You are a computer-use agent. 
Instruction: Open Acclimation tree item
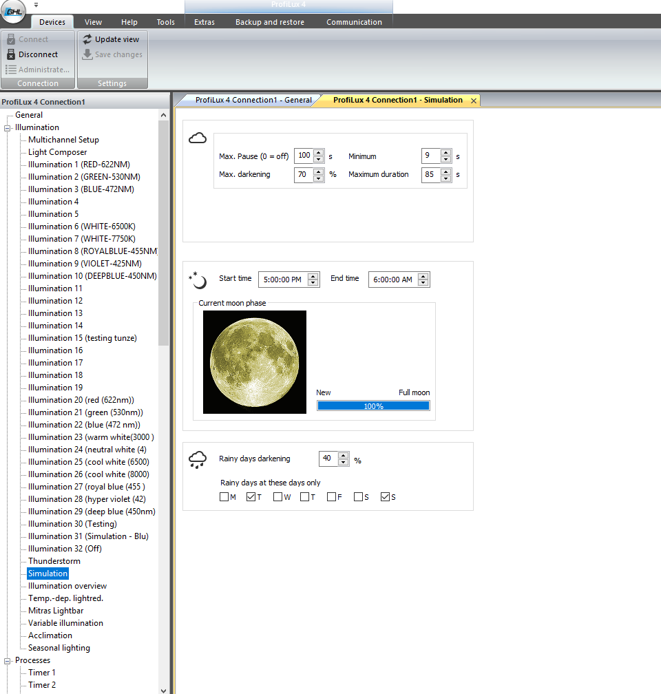pyautogui.click(x=50, y=635)
